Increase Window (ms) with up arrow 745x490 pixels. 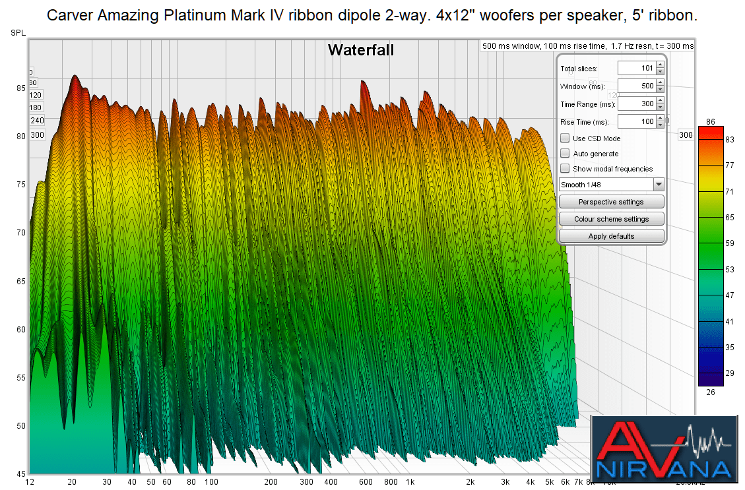coord(660,83)
